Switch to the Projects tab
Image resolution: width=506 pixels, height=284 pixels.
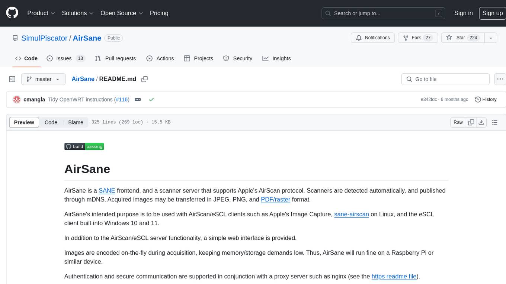click(x=198, y=58)
